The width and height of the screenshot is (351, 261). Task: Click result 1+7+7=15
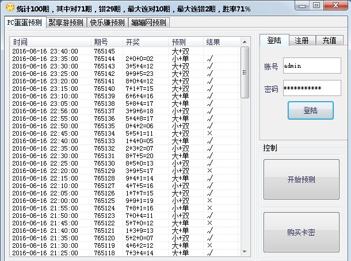(x=139, y=193)
